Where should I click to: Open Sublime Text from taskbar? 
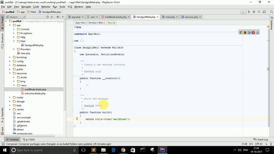(94, 150)
